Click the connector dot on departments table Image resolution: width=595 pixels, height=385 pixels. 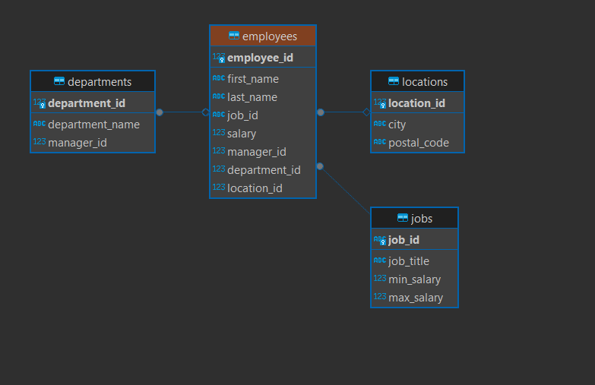point(160,112)
